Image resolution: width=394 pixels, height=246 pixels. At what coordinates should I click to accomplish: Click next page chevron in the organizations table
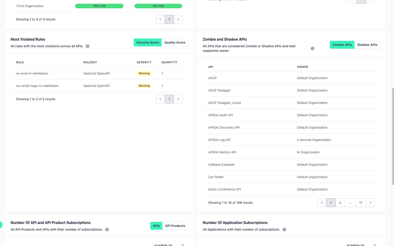178,19
